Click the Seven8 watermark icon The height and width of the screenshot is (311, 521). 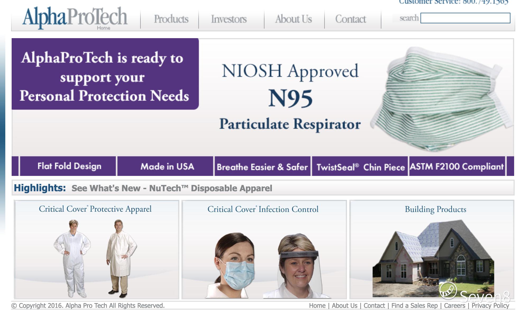pyautogui.click(x=448, y=290)
